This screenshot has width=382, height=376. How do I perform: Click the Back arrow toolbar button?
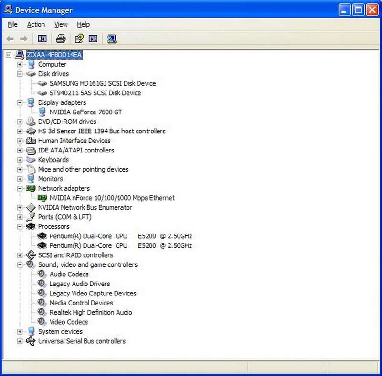point(10,39)
